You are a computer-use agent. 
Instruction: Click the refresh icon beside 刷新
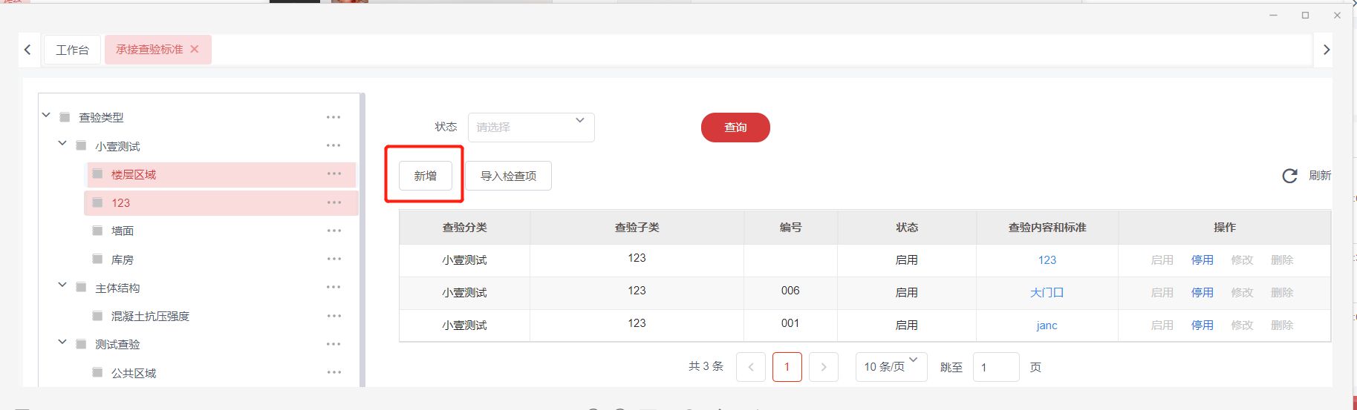[1289, 176]
